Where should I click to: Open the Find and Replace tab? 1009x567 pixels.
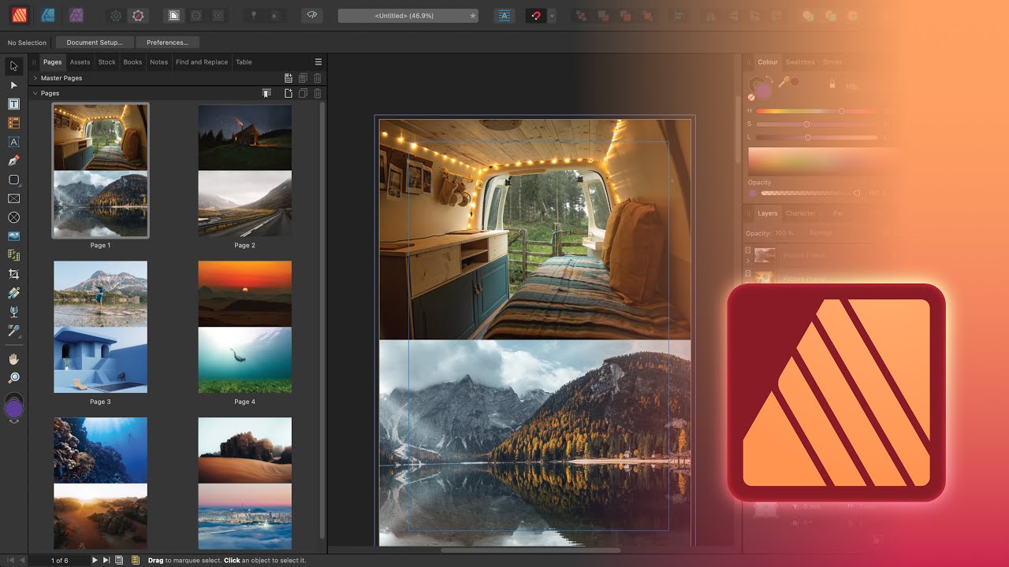[202, 62]
